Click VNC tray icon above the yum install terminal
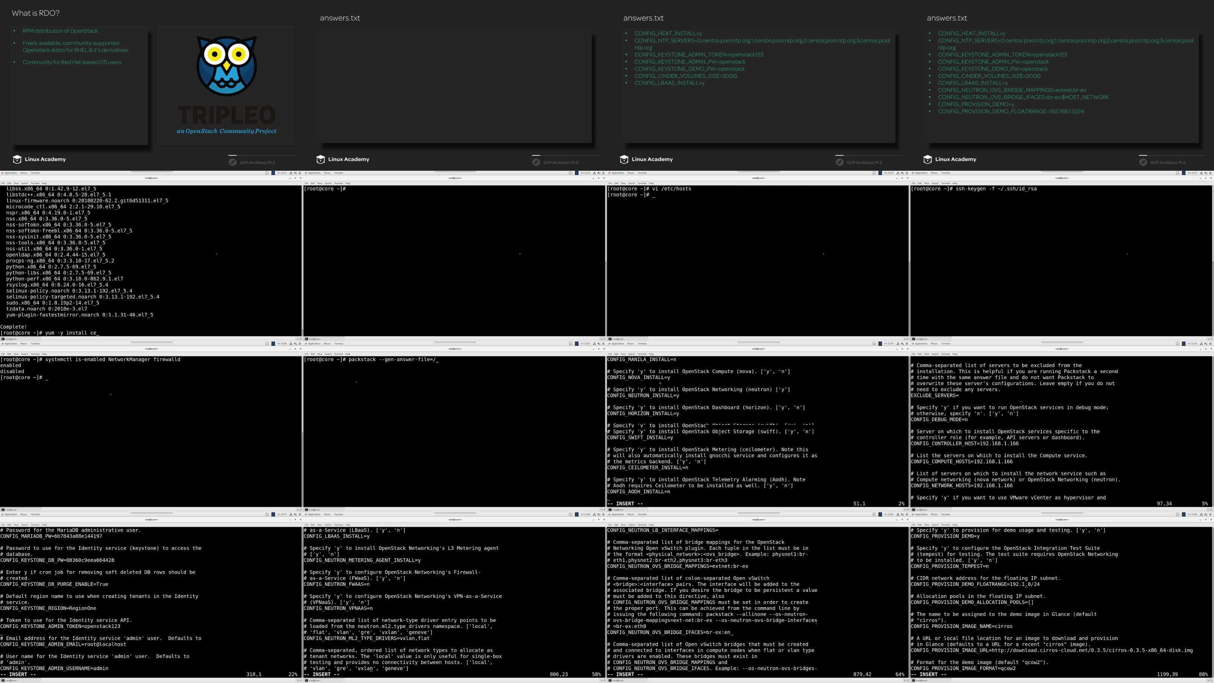This screenshot has width=1214, height=683. pyautogui.click(x=273, y=173)
